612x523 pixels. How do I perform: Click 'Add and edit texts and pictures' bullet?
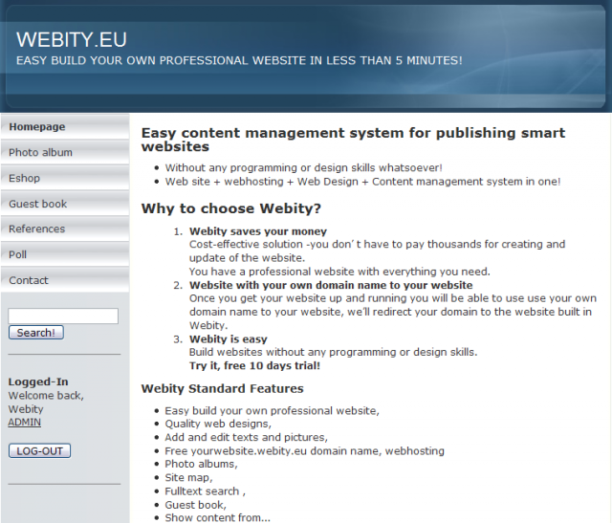coord(247,438)
